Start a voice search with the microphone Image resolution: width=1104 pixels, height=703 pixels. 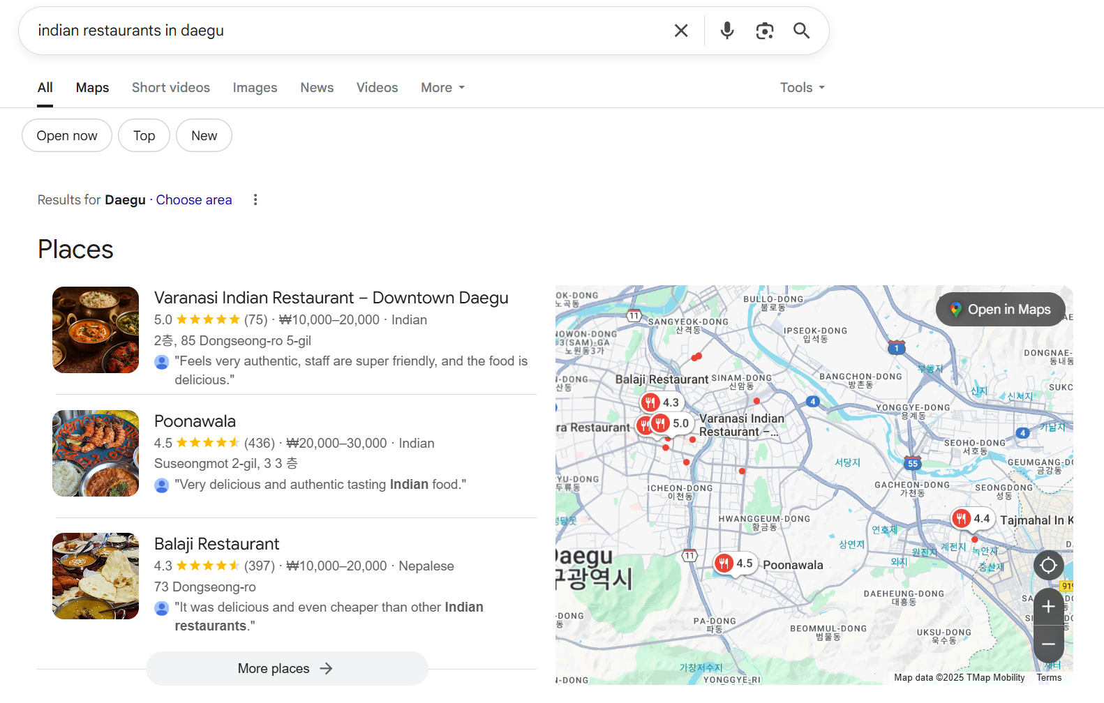click(726, 31)
